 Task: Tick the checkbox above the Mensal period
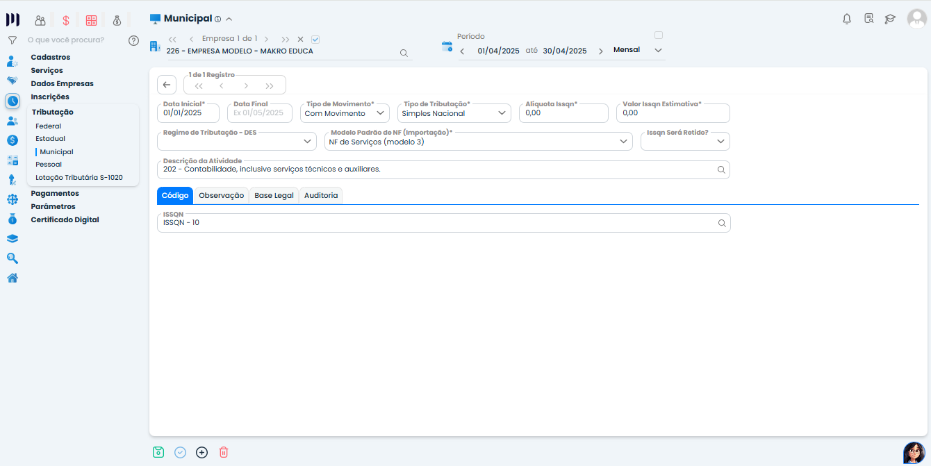(659, 35)
